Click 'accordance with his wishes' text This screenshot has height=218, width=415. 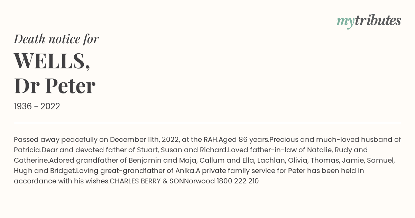pyautogui.click(x=61, y=181)
